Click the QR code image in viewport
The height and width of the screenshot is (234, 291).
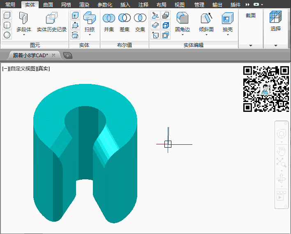click(266, 89)
